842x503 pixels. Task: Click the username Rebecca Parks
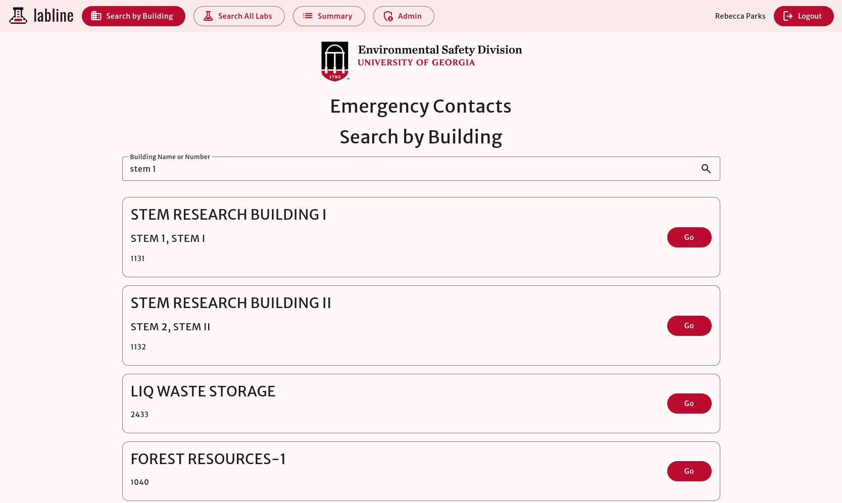click(x=739, y=16)
